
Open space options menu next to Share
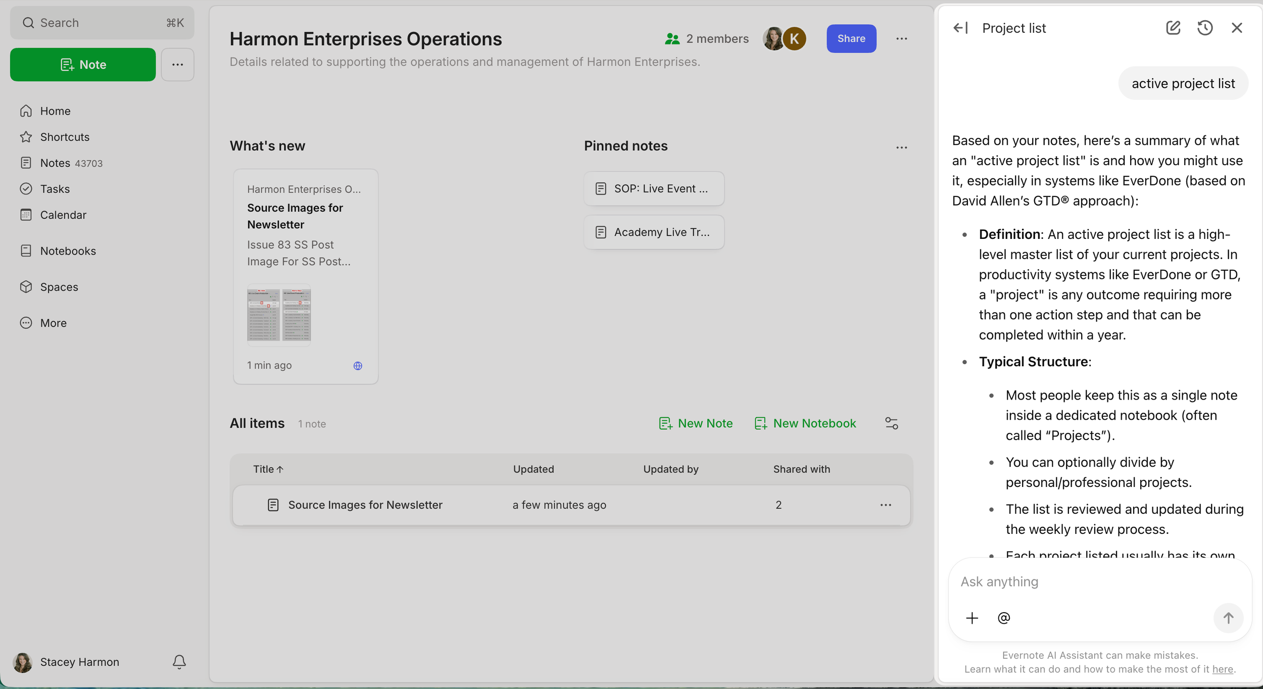pyautogui.click(x=901, y=39)
